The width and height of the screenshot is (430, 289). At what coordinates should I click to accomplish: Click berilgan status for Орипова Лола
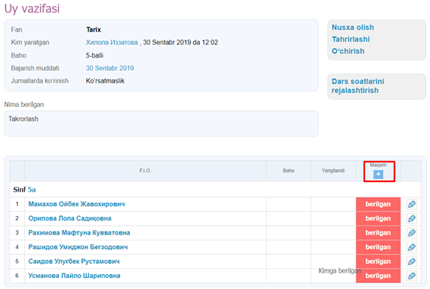pyautogui.click(x=378, y=218)
